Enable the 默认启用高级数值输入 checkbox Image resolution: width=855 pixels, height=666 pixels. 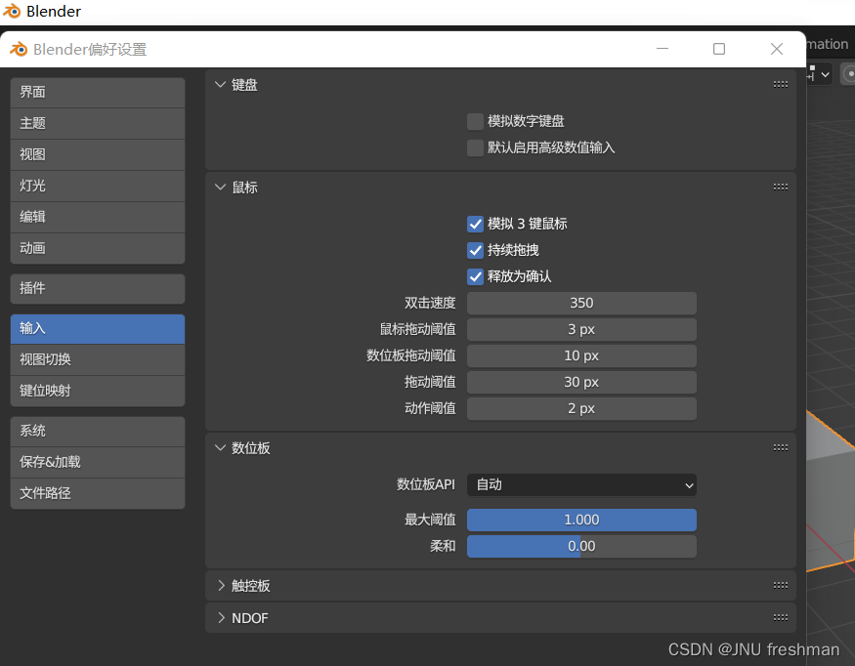475,147
